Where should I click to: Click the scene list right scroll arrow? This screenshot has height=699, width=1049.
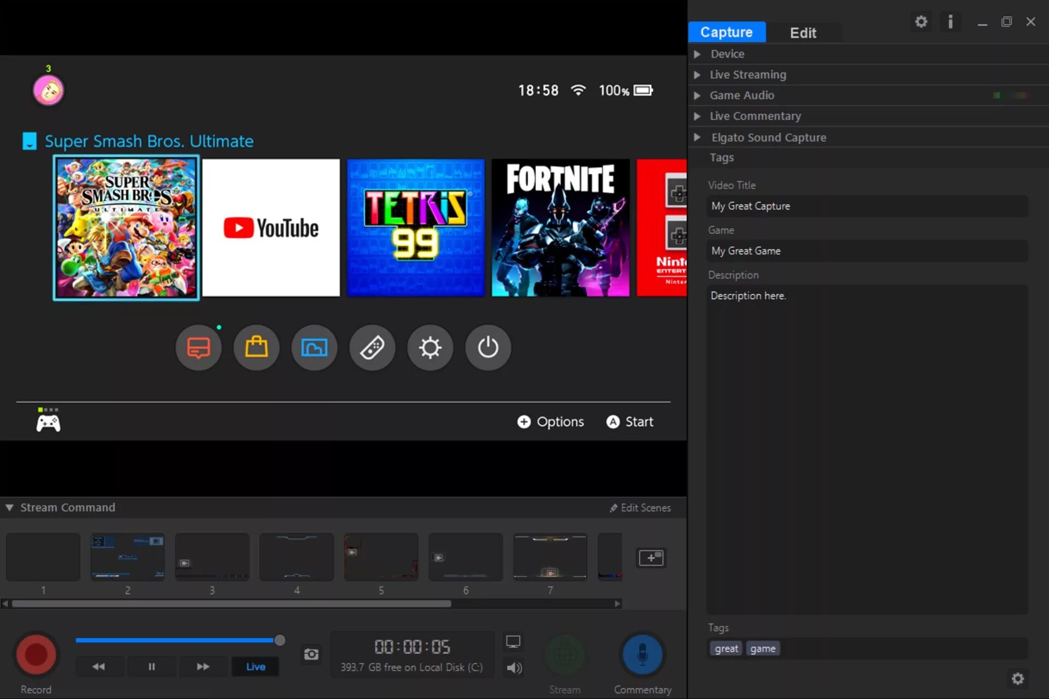click(617, 603)
